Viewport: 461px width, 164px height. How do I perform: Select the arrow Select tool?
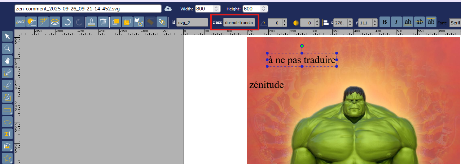(x=7, y=36)
